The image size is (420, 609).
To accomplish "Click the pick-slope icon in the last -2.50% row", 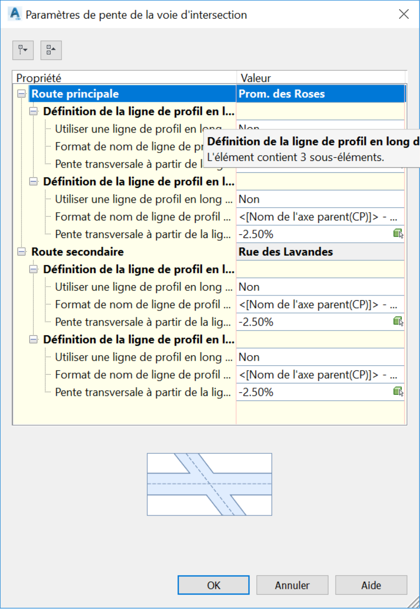I will pyautogui.click(x=398, y=391).
